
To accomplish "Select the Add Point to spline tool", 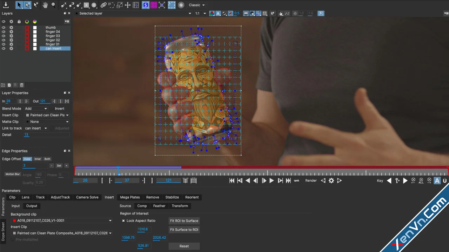I will pyautogui.click(x=36, y=5).
